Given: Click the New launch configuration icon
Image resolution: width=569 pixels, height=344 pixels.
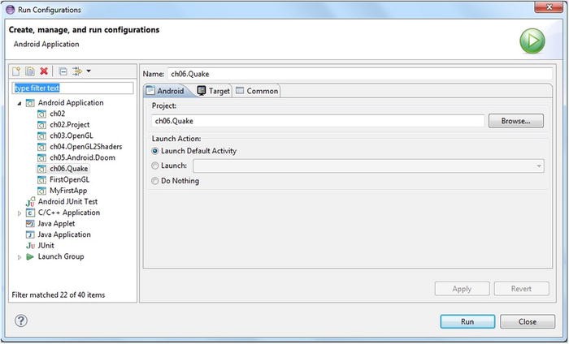Looking at the screenshot, I should coord(16,72).
